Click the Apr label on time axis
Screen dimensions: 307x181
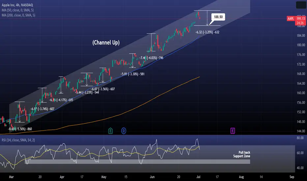pos(62,177)
